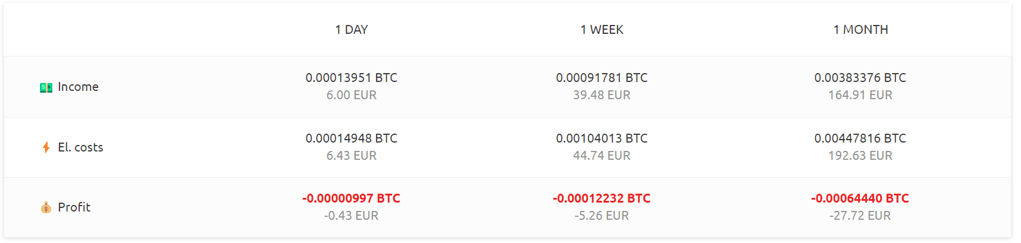Viewport: 1021px width, 243px height.
Task: Click weekly income 0.00091781 BTC
Action: tap(602, 78)
